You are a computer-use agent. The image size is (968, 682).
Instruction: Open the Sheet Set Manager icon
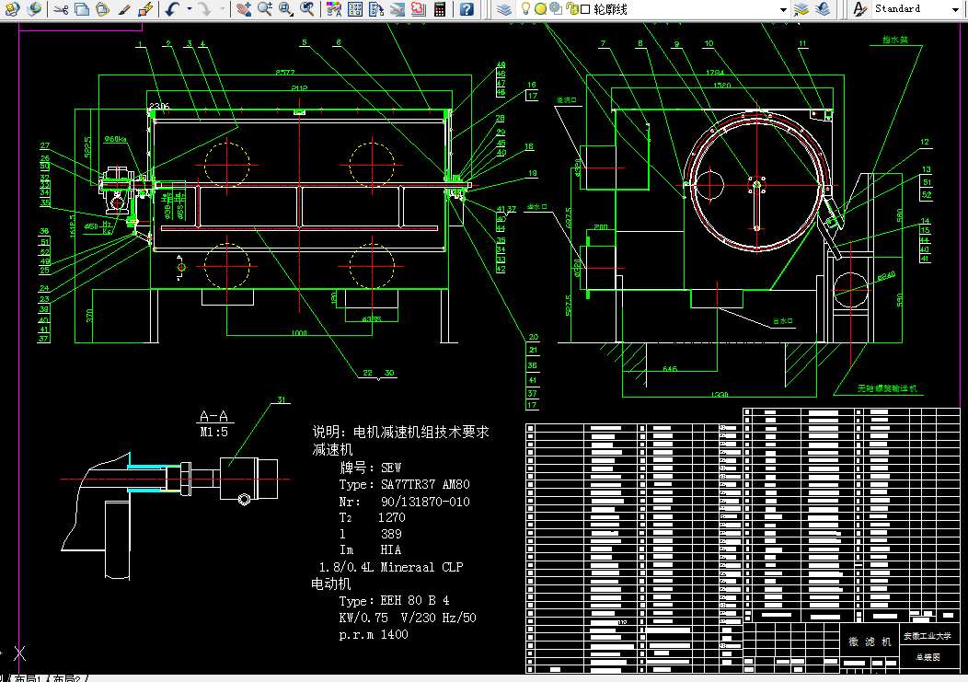[x=397, y=8]
